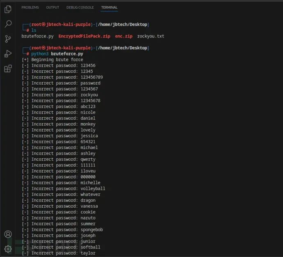Click the 'Incorrect password: rockyou' line

click(x=60, y=95)
